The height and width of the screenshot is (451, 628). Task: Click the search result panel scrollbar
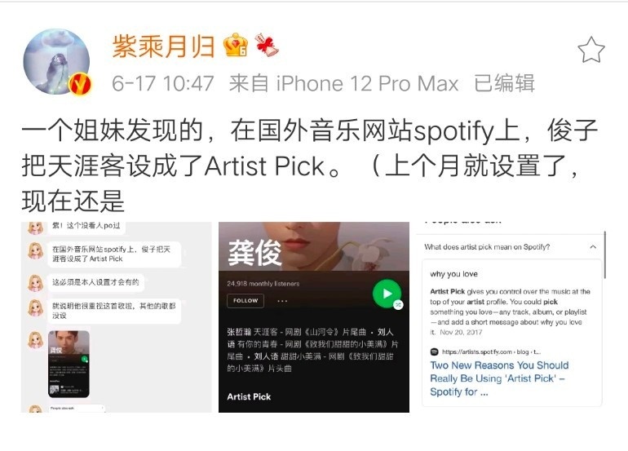tap(605, 254)
